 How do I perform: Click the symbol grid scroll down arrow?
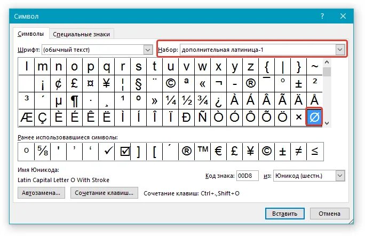click(x=327, y=123)
